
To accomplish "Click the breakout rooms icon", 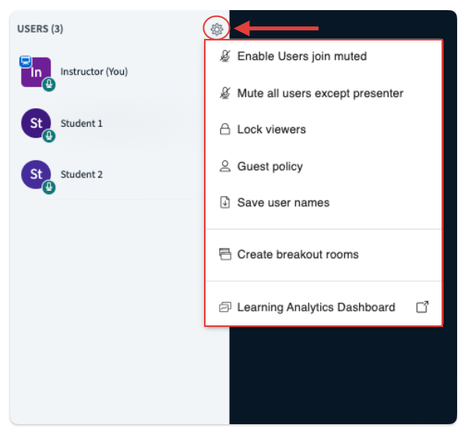I will point(225,255).
